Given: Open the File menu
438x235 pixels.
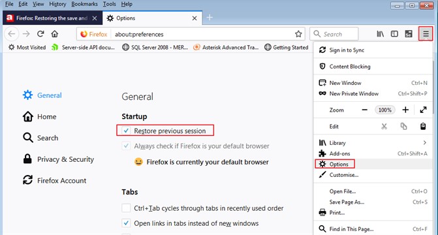Looking at the screenshot, I should 9,4.
